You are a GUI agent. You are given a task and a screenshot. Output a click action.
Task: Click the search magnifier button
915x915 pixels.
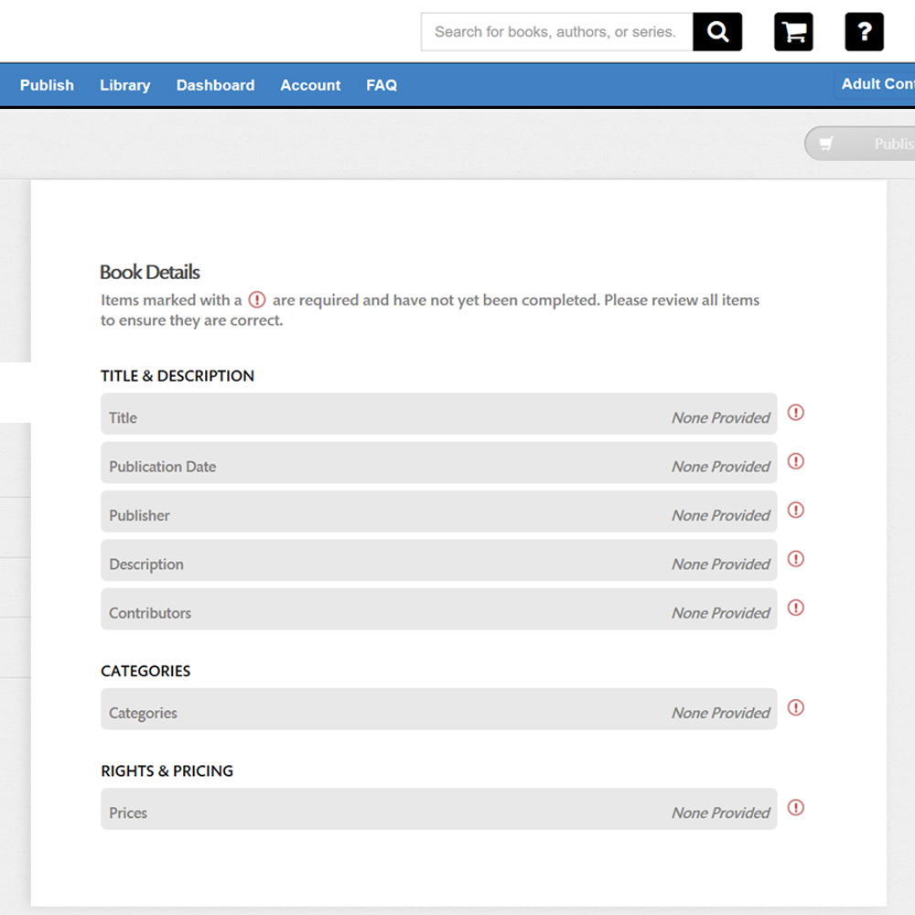pos(717,32)
